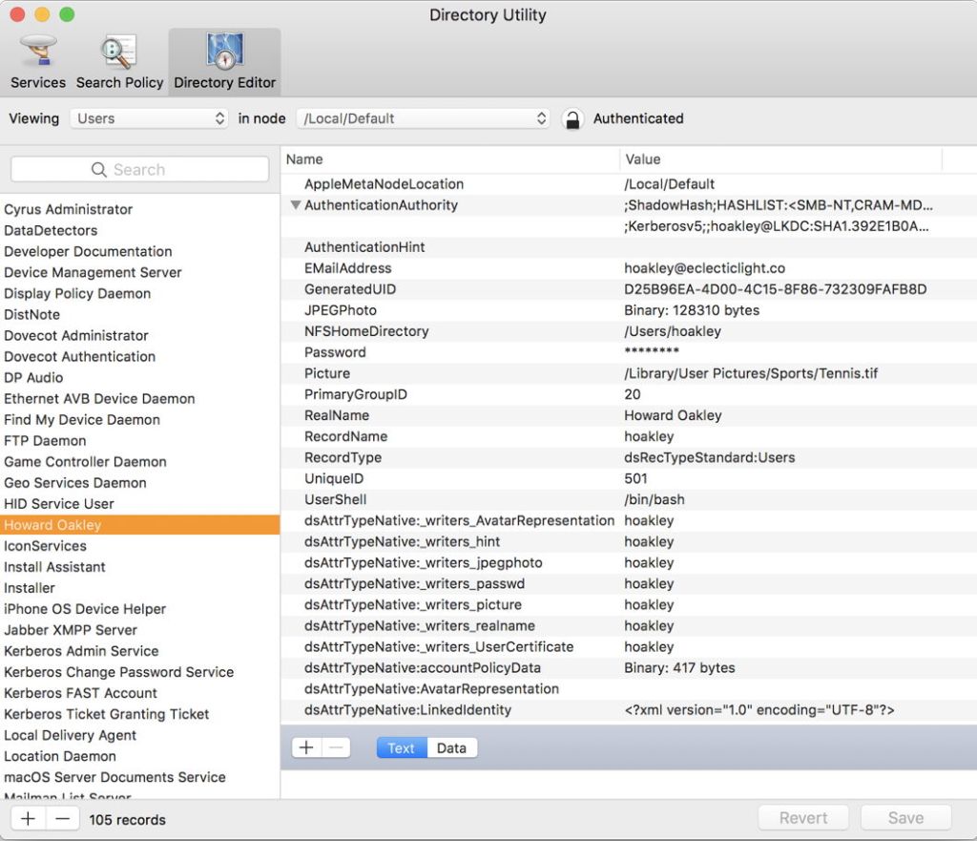This screenshot has height=841, width=977.
Task: Select the Password attribute row
Action: [629, 352]
